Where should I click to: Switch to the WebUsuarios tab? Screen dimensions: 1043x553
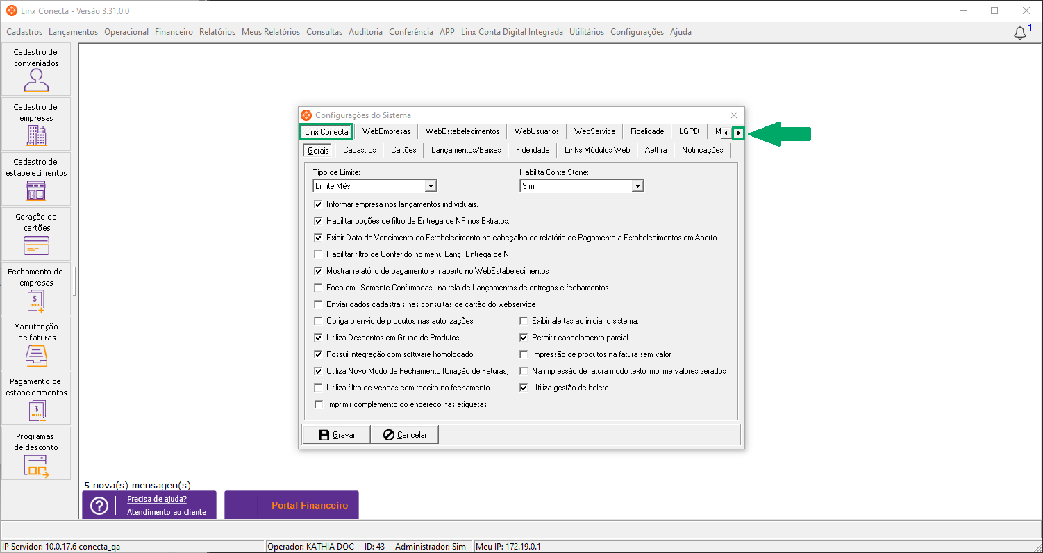(x=537, y=132)
